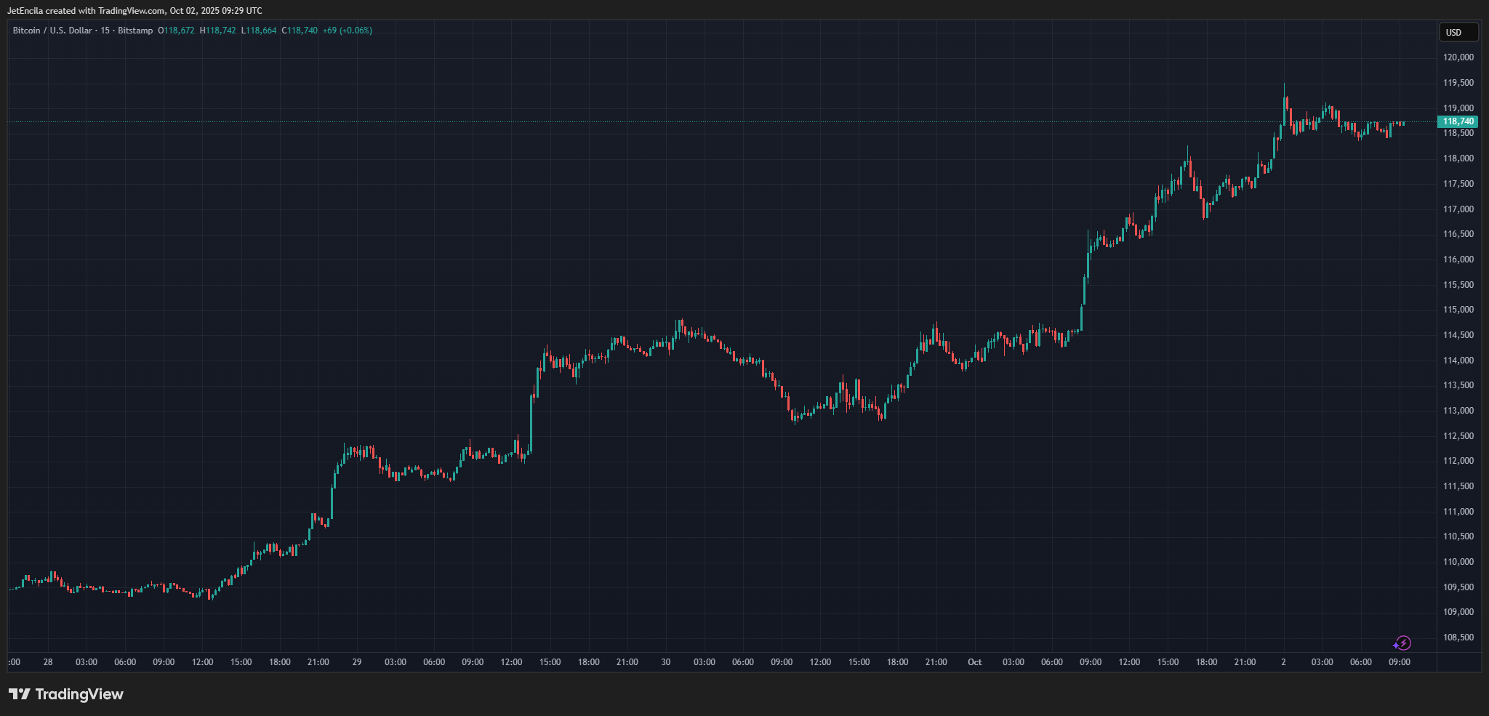The width and height of the screenshot is (1489, 716).
Task: Click the close value C118,740
Action: point(300,31)
